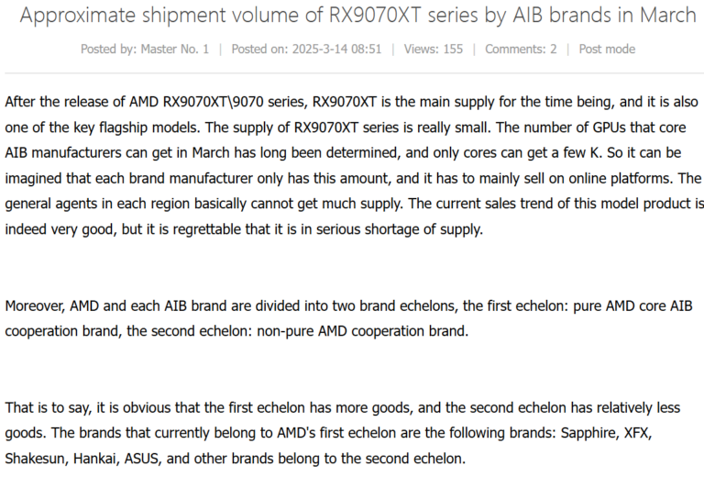Jump to the Comments: 2 link
Viewport: 704px width, 477px height.
click(x=521, y=49)
